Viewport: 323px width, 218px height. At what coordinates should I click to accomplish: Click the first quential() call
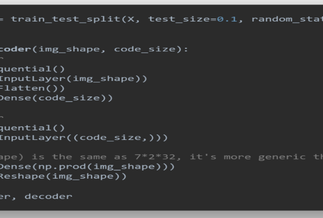[x=32, y=69]
